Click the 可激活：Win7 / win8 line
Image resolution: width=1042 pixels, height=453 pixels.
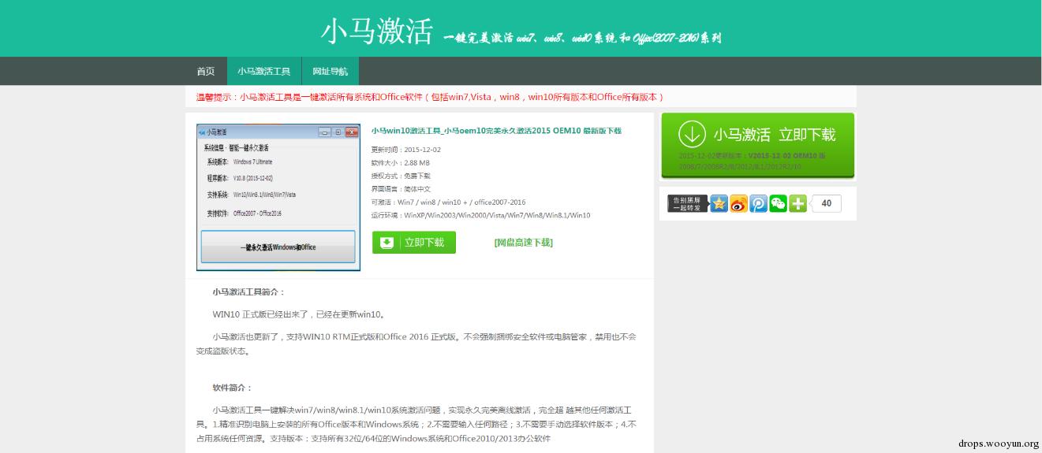click(x=448, y=202)
